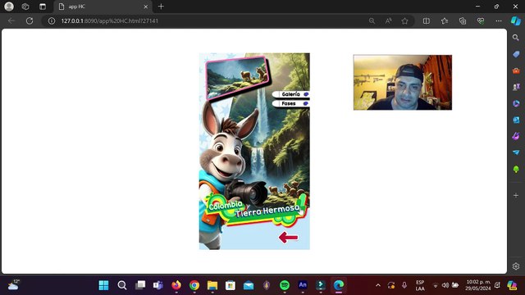The image size is (525, 295).
Task: Switch to Microsoft Edge on taskbar
Action: (339, 285)
